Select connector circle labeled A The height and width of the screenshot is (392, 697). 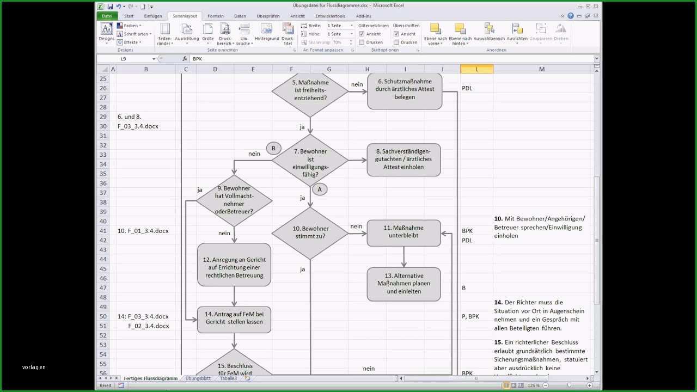320,189
